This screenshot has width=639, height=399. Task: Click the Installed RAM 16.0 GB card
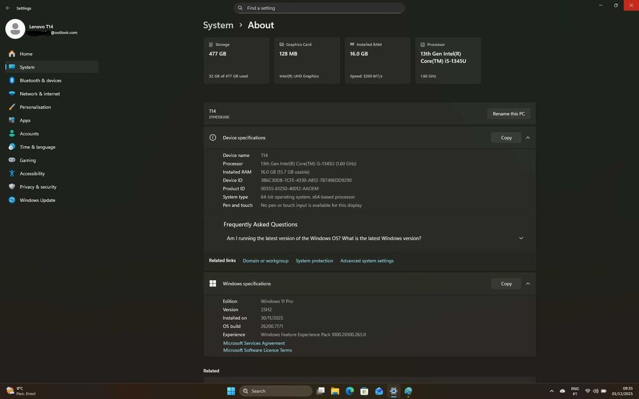pos(378,60)
